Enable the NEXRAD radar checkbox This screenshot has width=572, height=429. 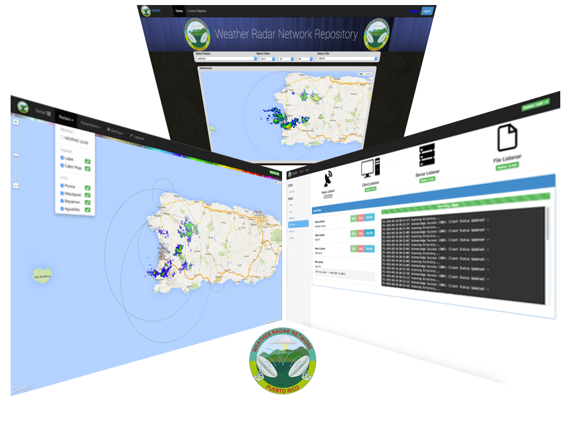pos(62,137)
